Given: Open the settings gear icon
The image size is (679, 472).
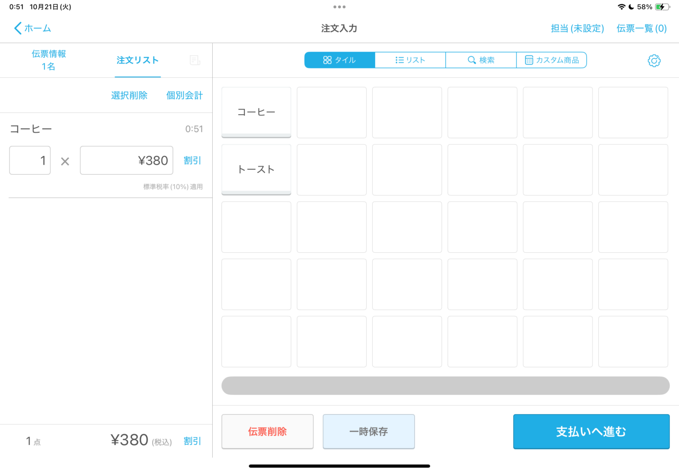Looking at the screenshot, I should tap(654, 61).
